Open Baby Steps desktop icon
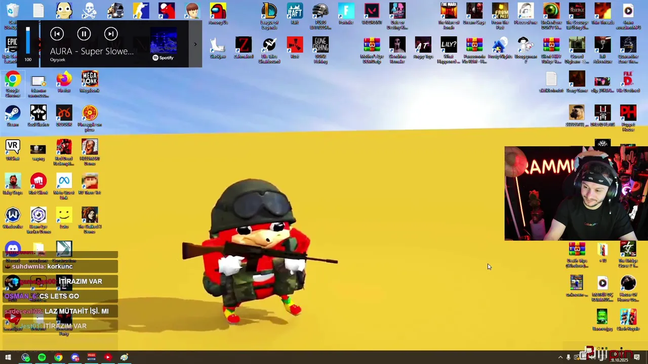Image resolution: width=648 pixels, height=364 pixels. click(13, 185)
